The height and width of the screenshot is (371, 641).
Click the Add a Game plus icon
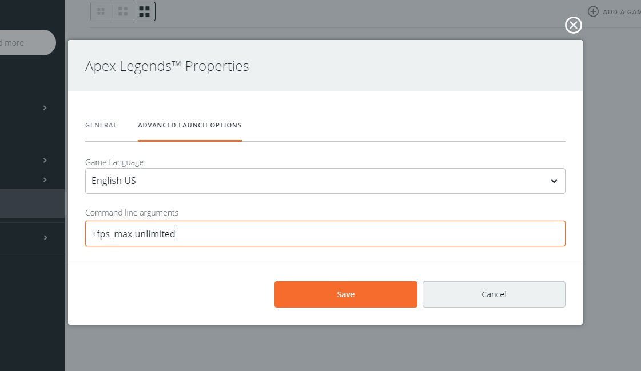(592, 11)
